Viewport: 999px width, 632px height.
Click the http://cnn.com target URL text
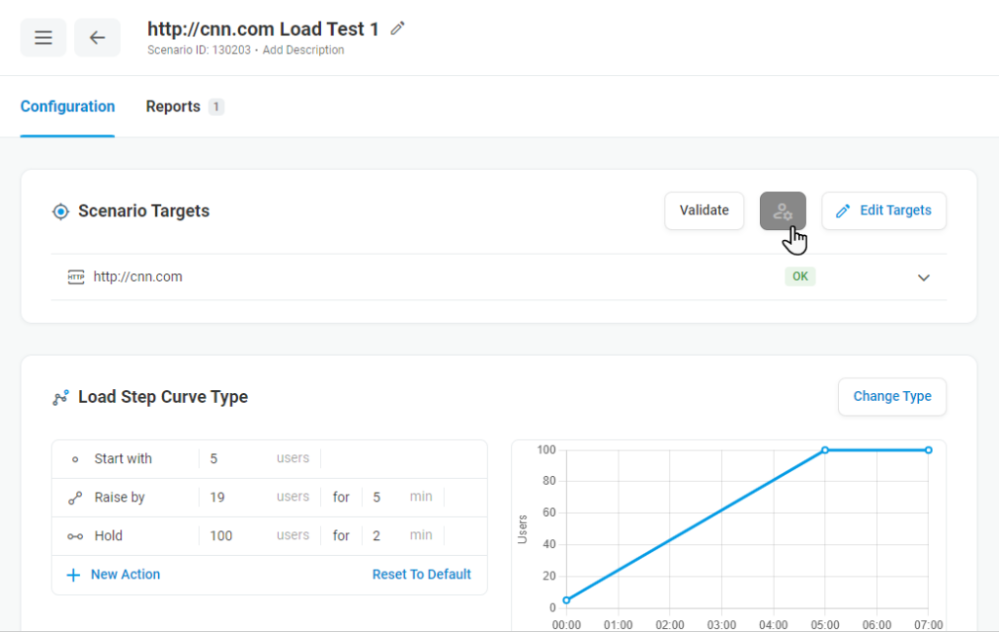tap(138, 277)
